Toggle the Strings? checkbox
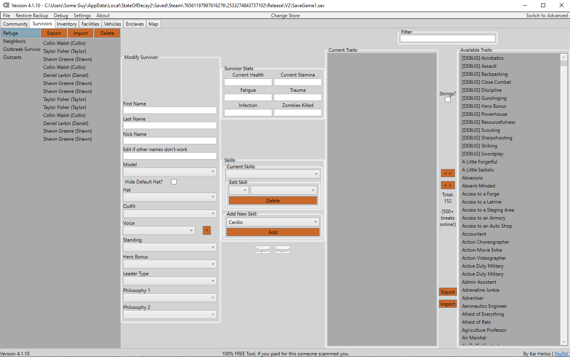The height and width of the screenshot is (357, 570). pyautogui.click(x=448, y=100)
